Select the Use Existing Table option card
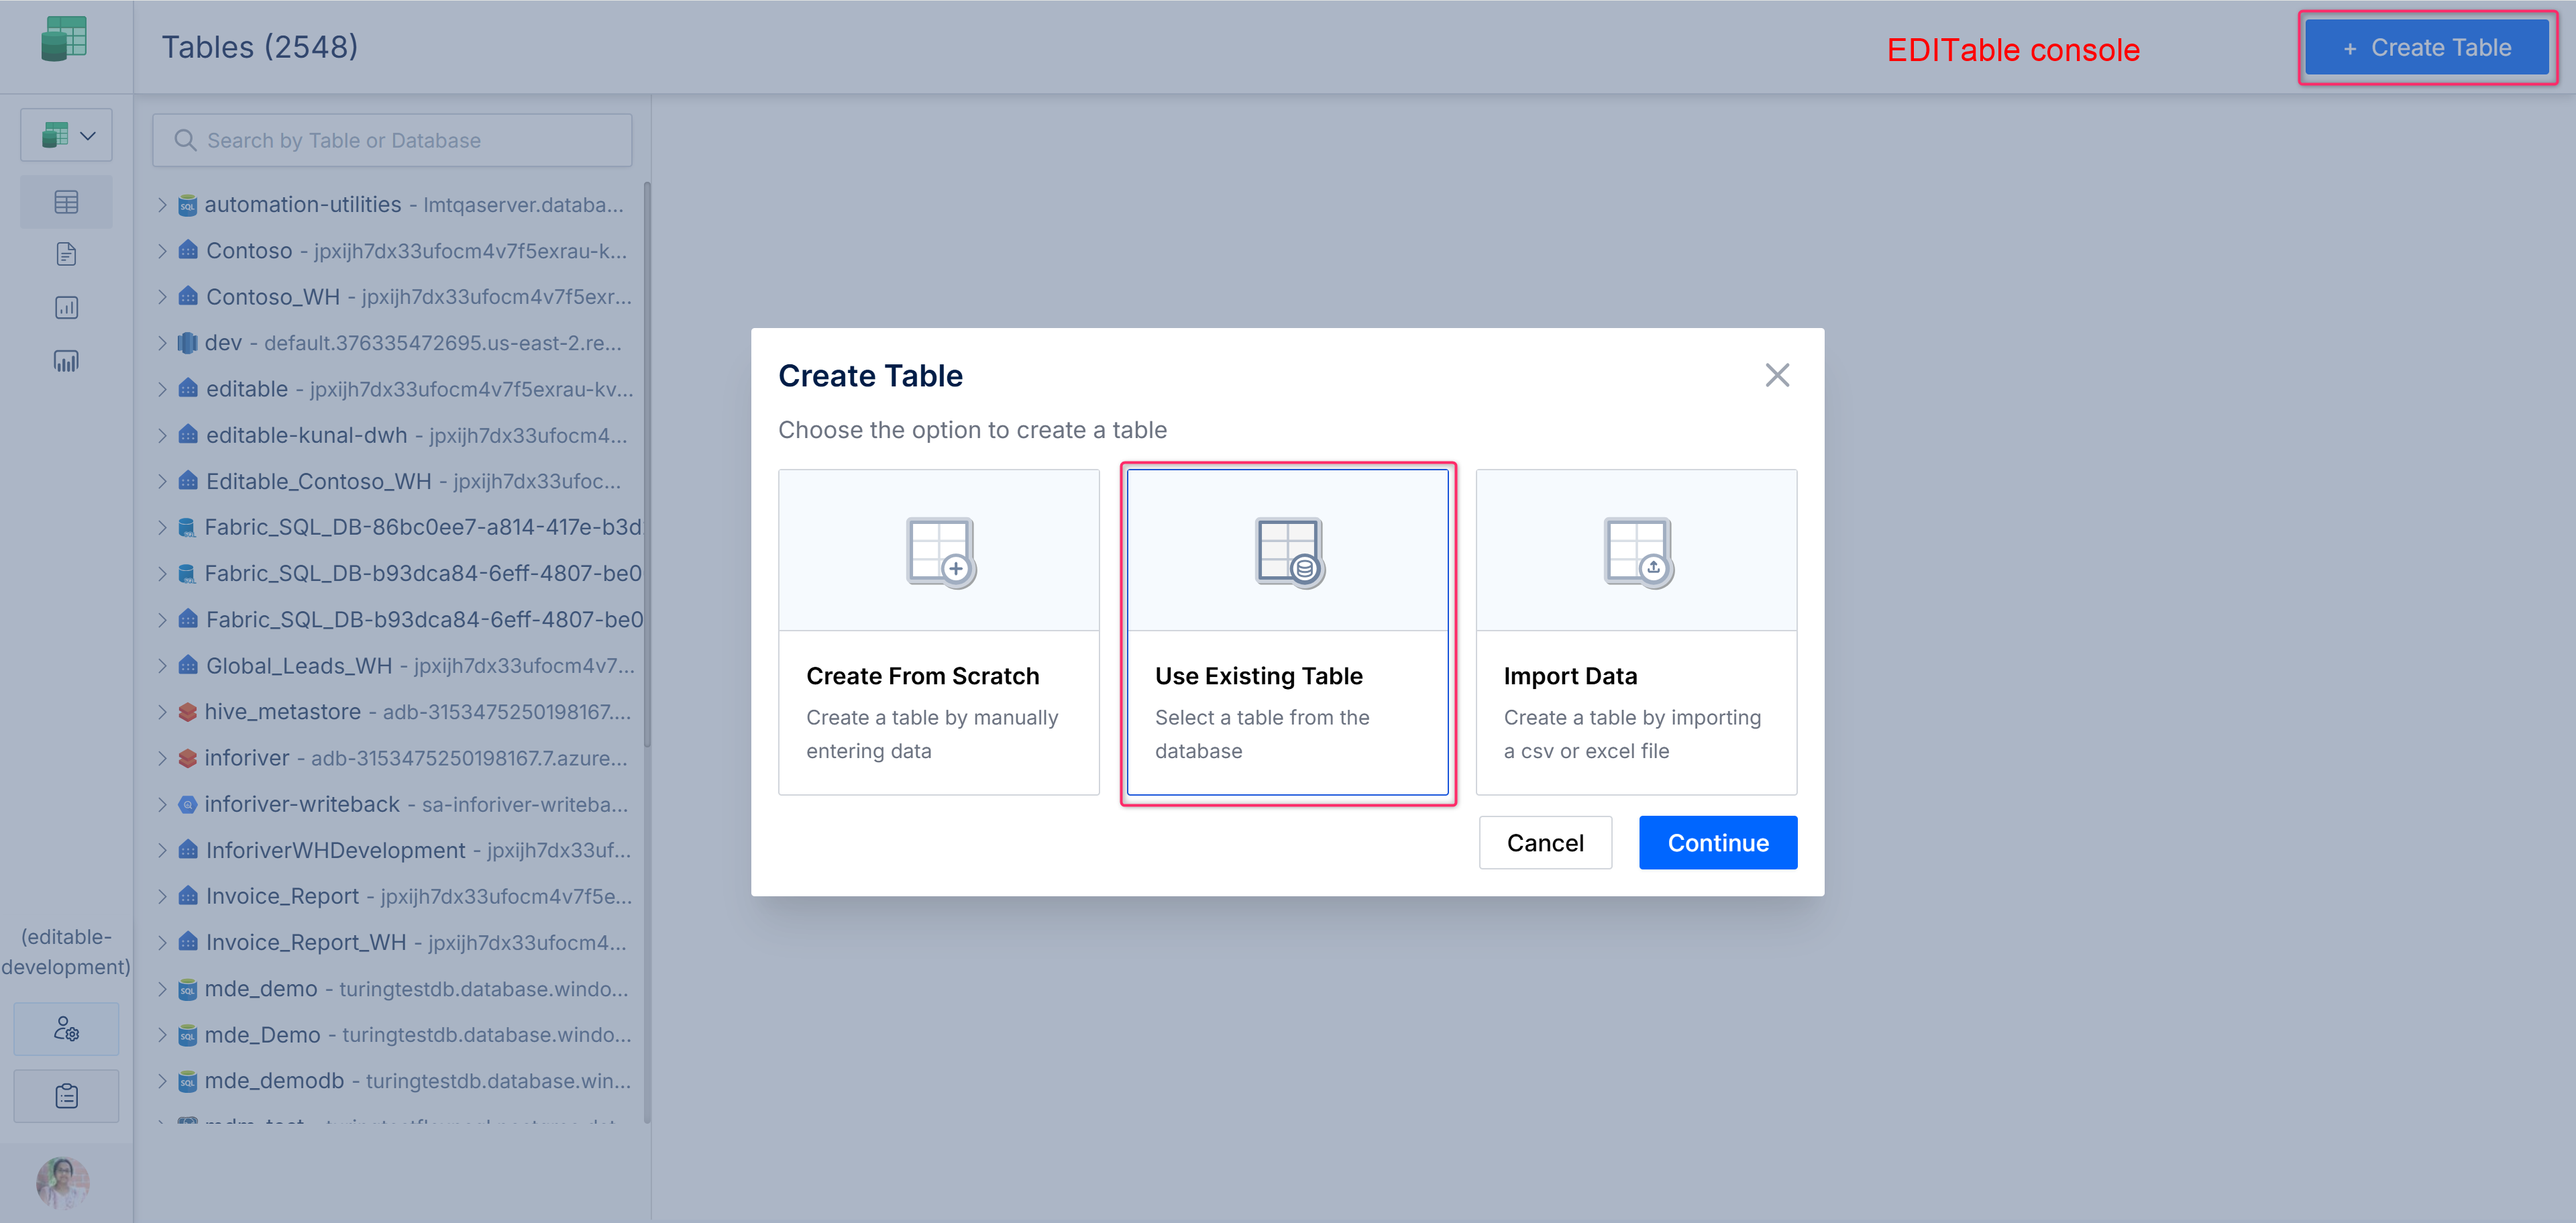 pos(1287,632)
